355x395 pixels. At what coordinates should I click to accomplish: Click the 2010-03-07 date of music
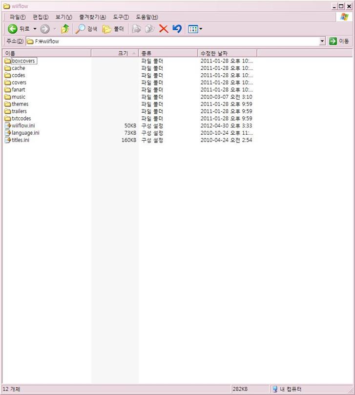(226, 97)
